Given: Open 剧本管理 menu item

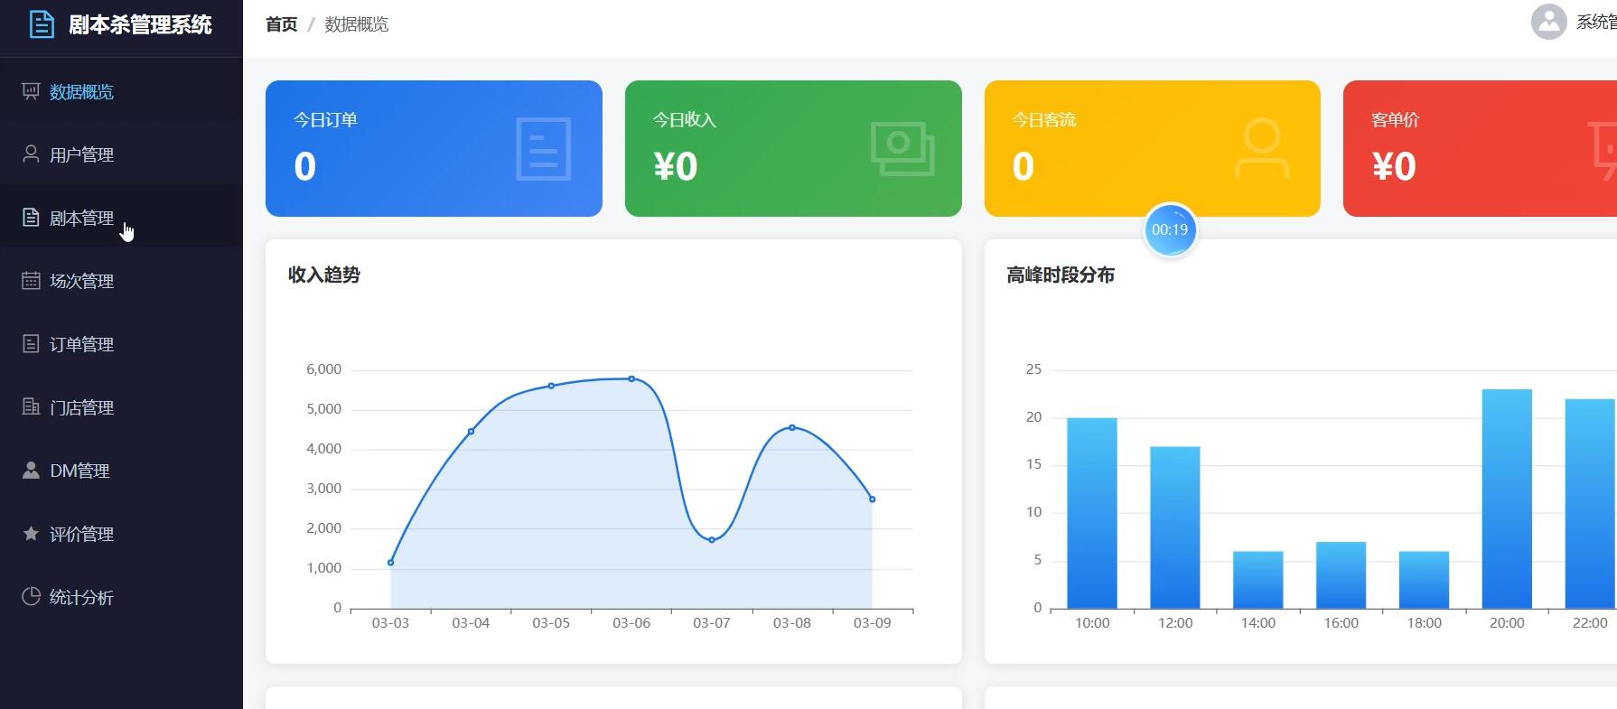Looking at the screenshot, I should point(121,218).
